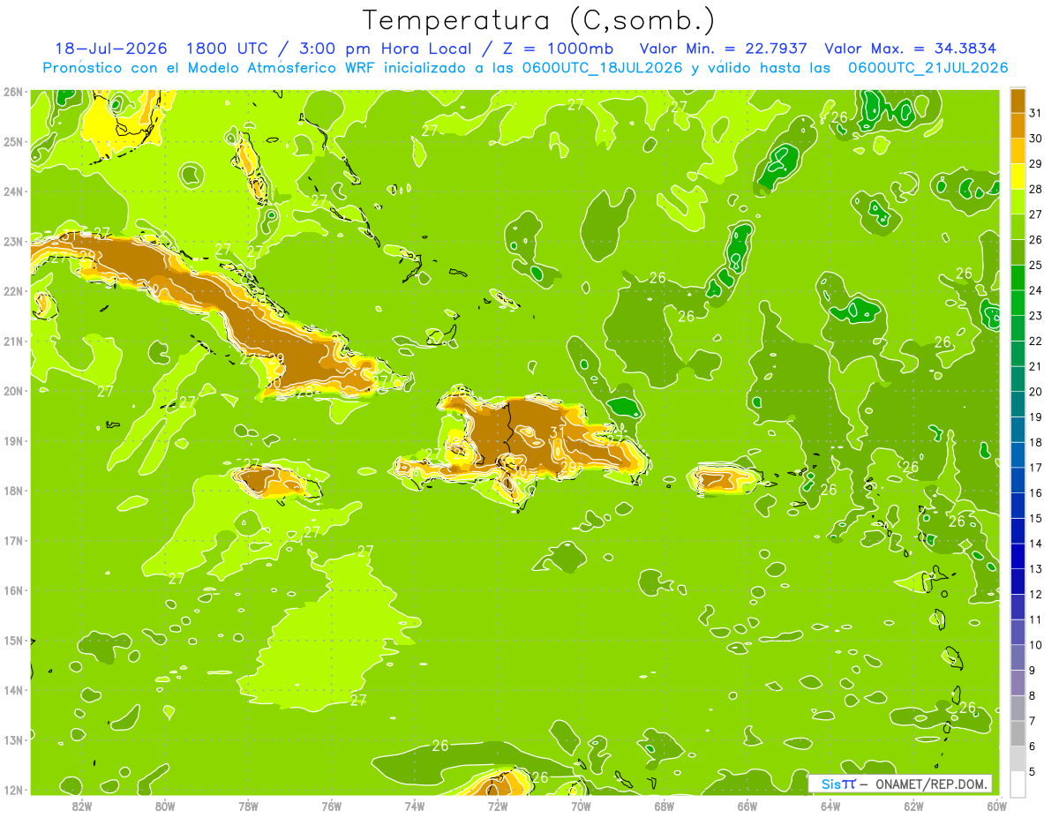The height and width of the screenshot is (818, 1059).
Task: Click the 60W longitude axis label
Action: click(x=996, y=806)
